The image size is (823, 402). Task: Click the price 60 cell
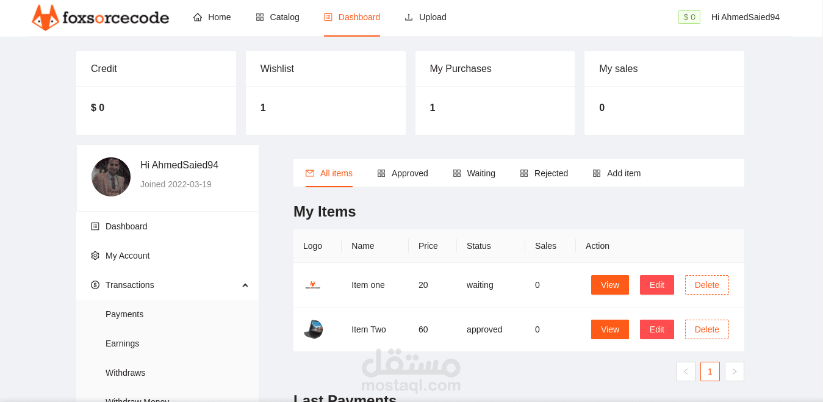(x=423, y=329)
